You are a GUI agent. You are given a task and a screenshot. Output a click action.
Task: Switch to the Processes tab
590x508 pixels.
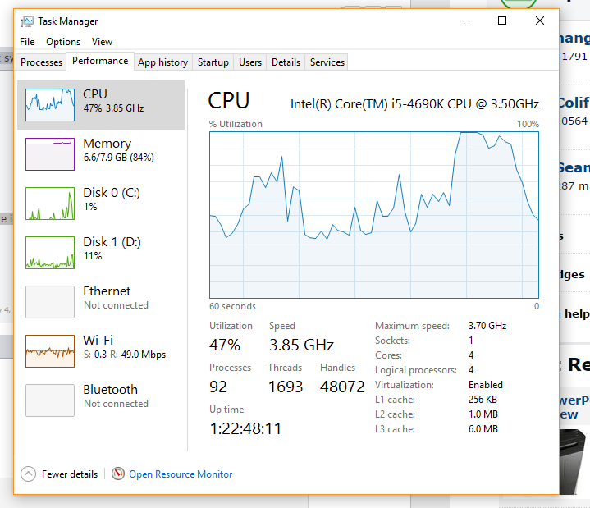(41, 62)
